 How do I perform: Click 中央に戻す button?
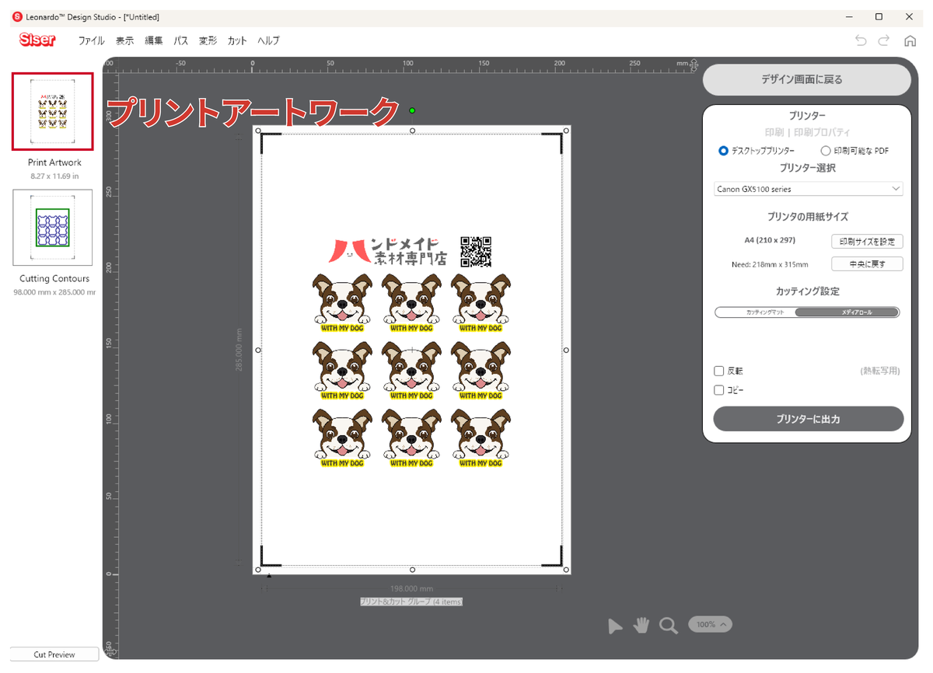[867, 264]
